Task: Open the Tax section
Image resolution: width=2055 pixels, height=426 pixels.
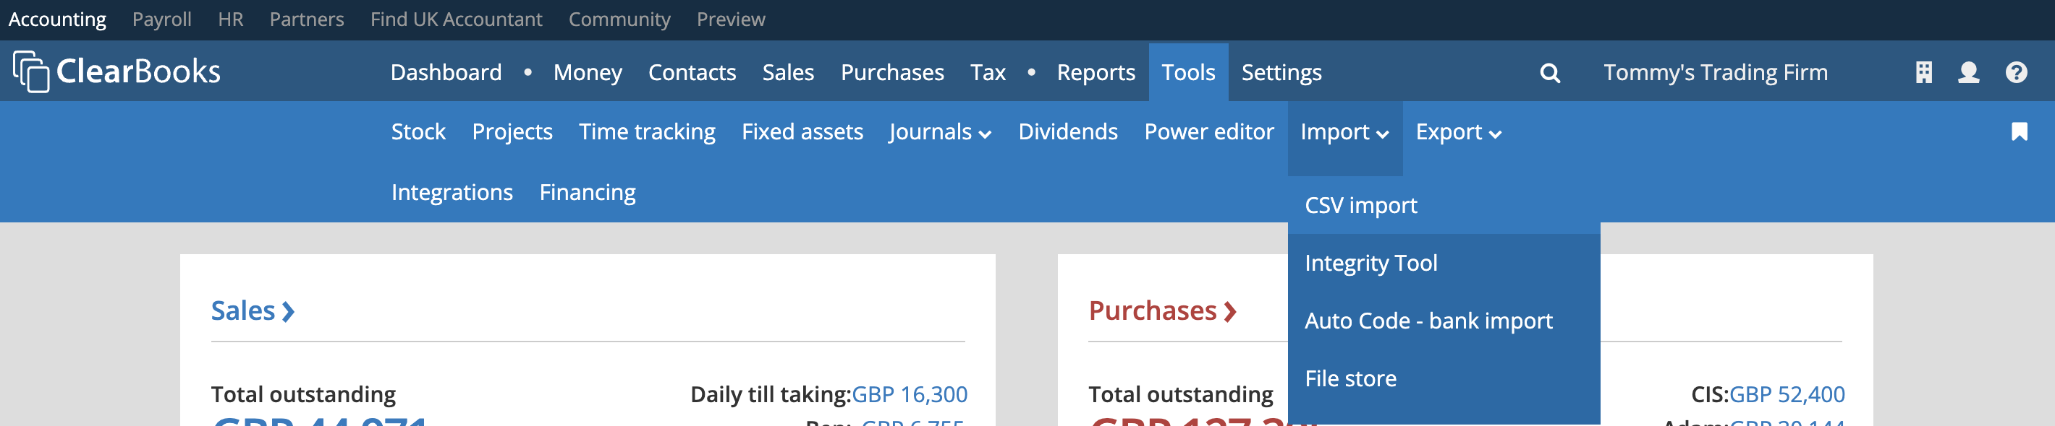Action: (x=988, y=72)
